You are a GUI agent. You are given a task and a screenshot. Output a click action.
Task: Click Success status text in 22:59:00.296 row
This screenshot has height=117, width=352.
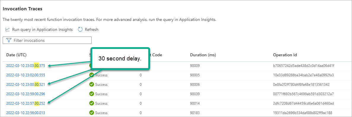pyautogui.click(x=101, y=94)
